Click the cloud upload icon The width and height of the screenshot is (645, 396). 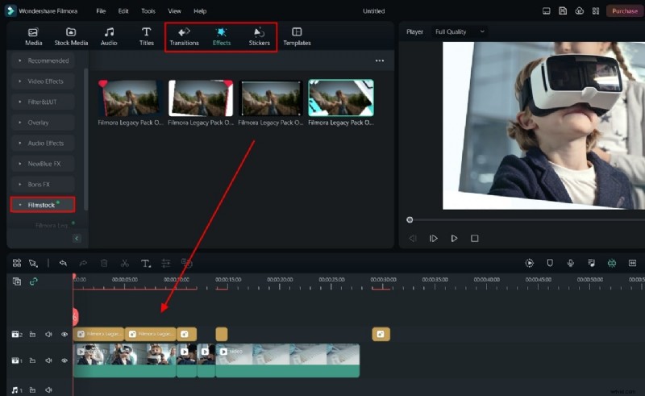(x=579, y=11)
